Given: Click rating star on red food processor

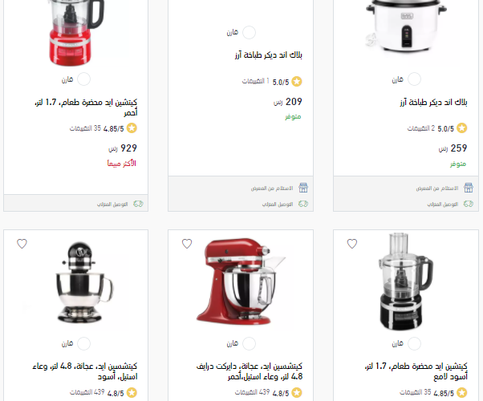Looking at the screenshot, I should (x=132, y=128).
